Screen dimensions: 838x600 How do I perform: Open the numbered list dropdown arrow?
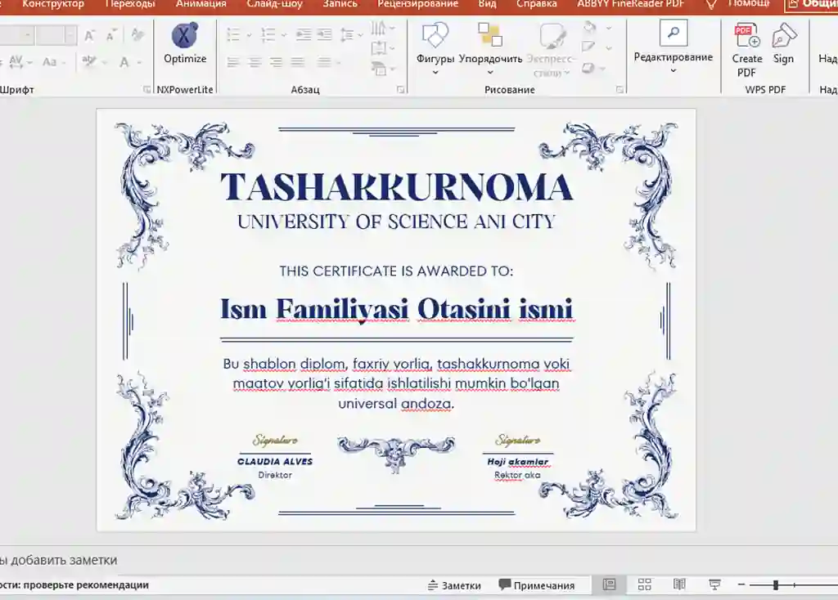point(284,36)
